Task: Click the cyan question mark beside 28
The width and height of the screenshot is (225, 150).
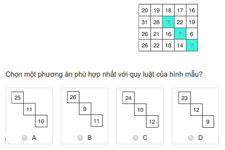Action: click(168, 22)
